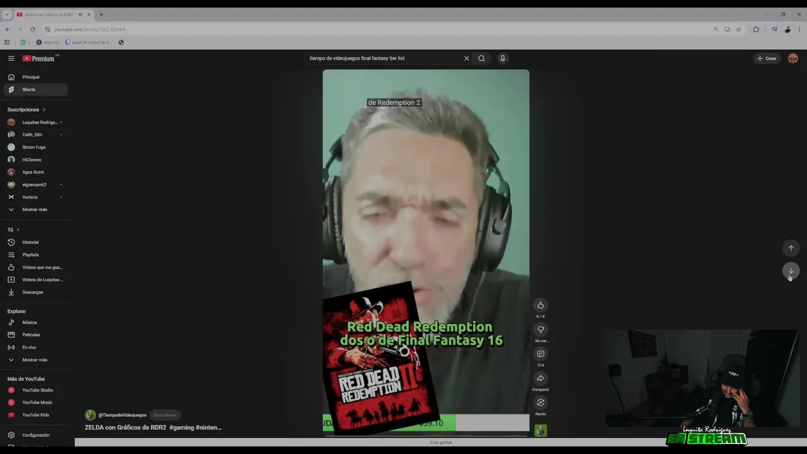Image resolution: width=807 pixels, height=454 pixels.
Task: Open the Deportes bookmark
Action: click(47, 42)
